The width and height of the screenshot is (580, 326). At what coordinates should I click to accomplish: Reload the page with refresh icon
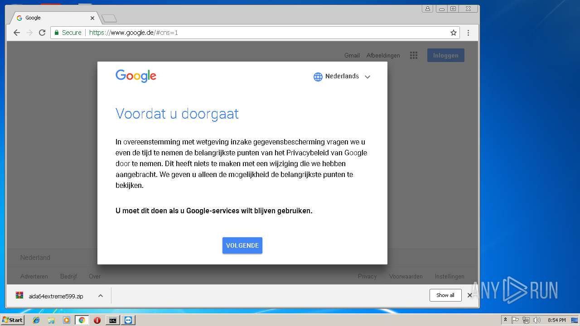point(42,33)
